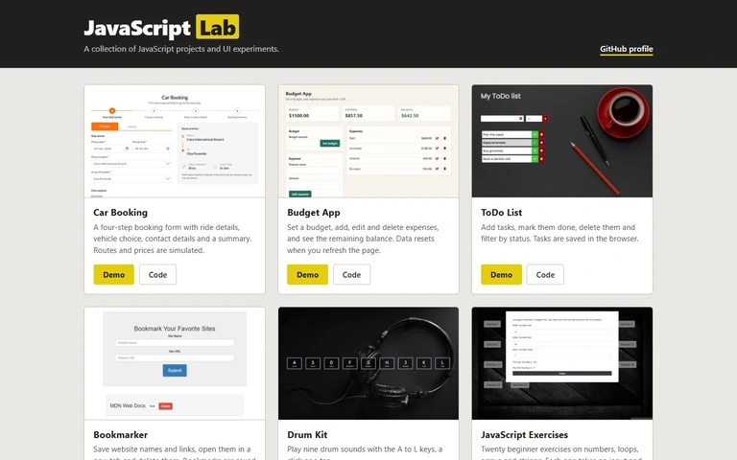The height and width of the screenshot is (460, 737).
Task: View the ToDo List code
Action: 545,275
